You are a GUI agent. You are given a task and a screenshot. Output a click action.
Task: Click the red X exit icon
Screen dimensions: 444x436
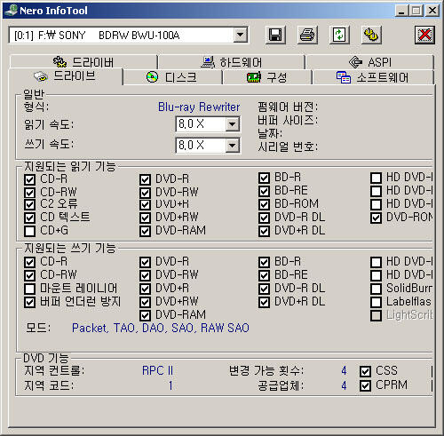424,36
